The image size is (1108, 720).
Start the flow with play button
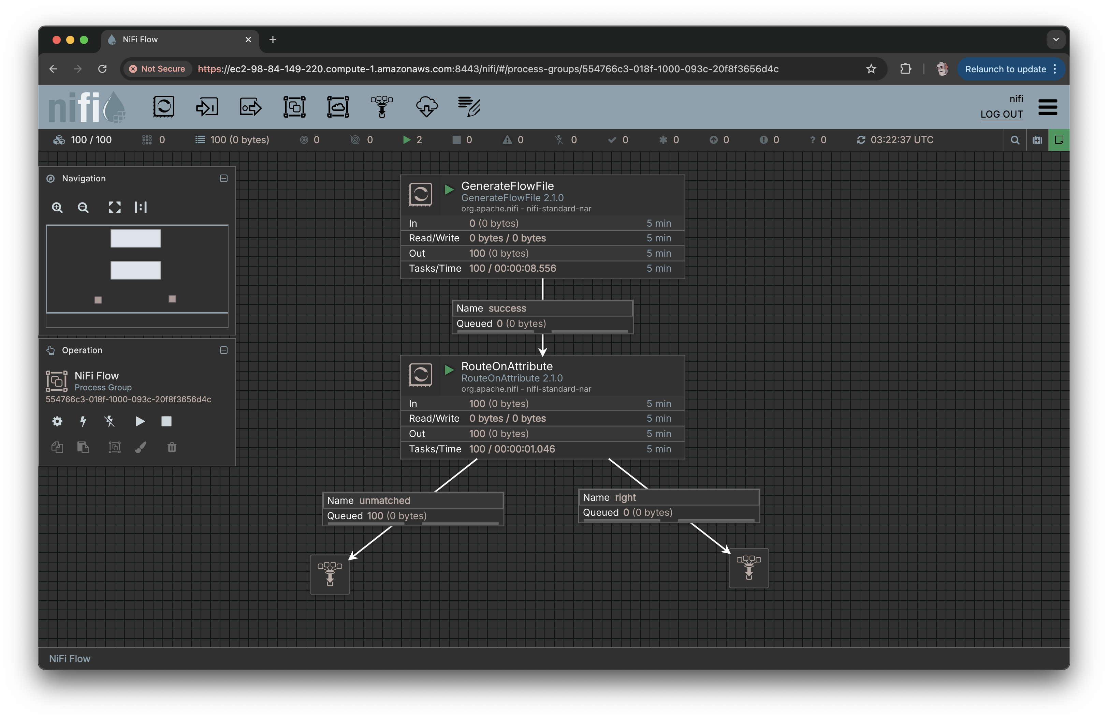tap(140, 421)
